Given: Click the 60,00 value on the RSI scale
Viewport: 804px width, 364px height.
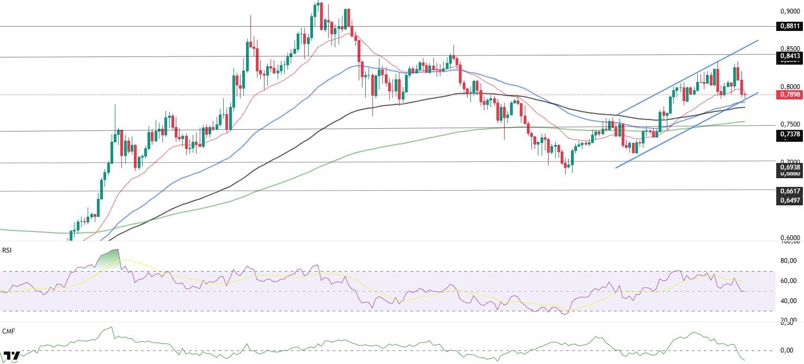Looking at the screenshot, I should pos(789,281).
